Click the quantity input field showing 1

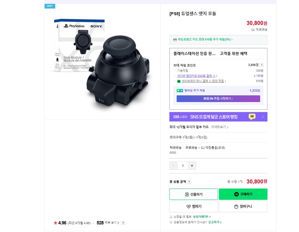pyautogui.click(x=183, y=165)
